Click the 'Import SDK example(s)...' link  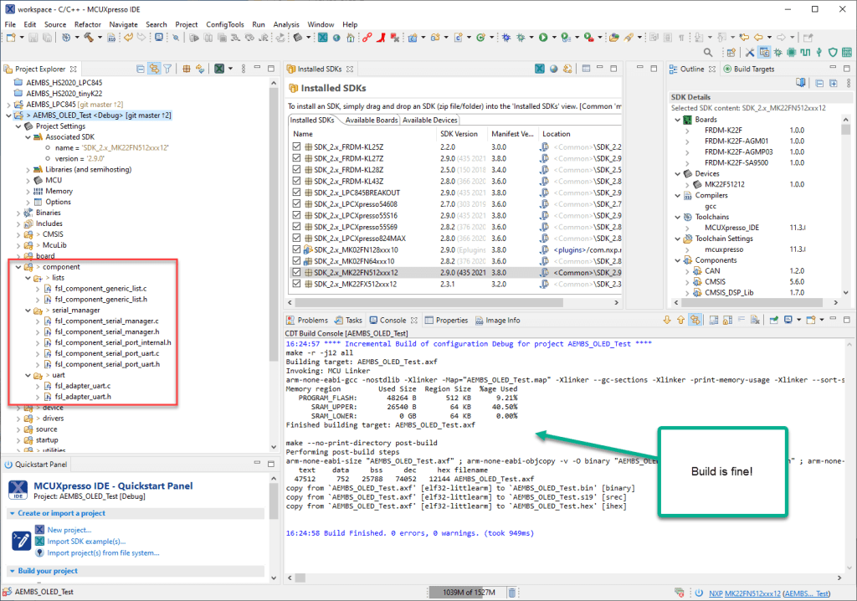pyautogui.click(x=86, y=541)
